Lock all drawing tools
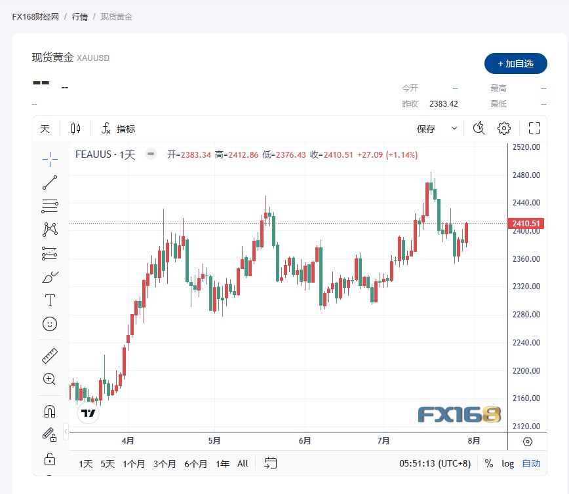 50,459
